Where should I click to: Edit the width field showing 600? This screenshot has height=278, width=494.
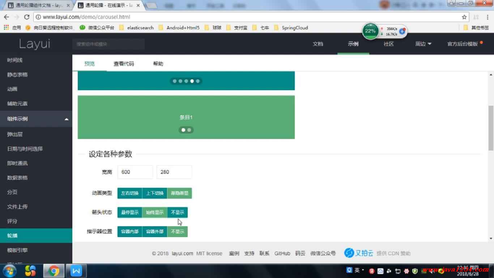click(x=135, y=172)
